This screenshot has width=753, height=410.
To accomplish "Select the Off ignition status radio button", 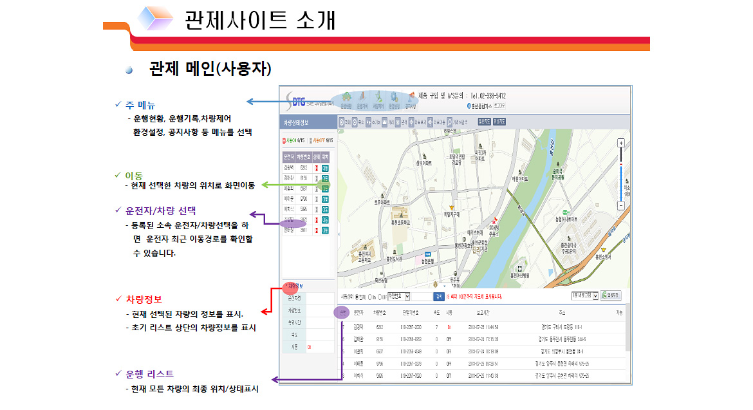I will click(x=380, y=297).
